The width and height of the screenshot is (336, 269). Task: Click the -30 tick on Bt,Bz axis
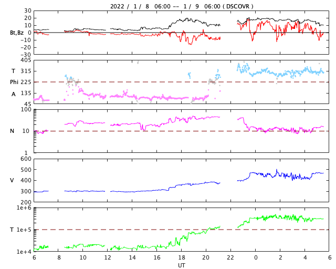[26, 55]
